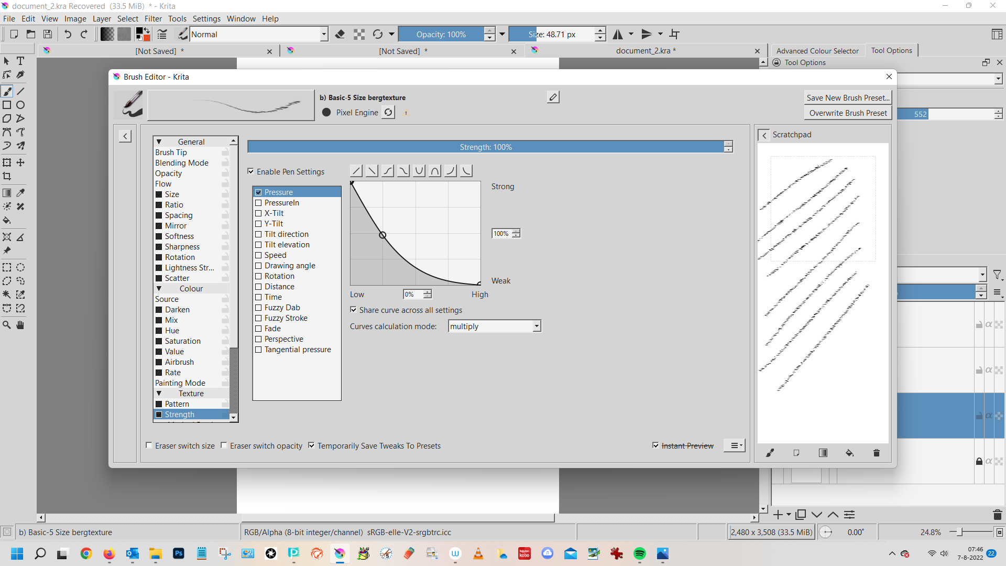Uncheck Enable Pen Settings checkbox
The height and width of the screenshot is (566, 1006).
(251, 171)
